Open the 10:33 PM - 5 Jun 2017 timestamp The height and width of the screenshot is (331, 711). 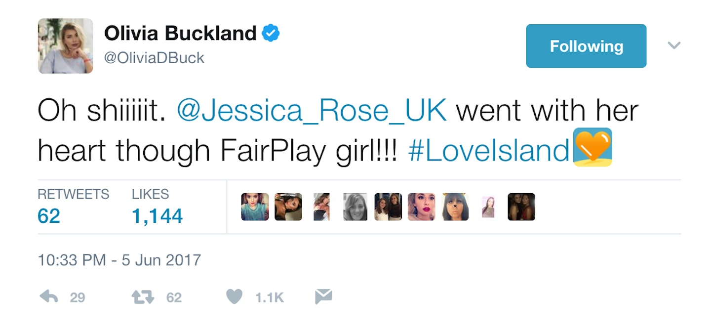[119, 260]
